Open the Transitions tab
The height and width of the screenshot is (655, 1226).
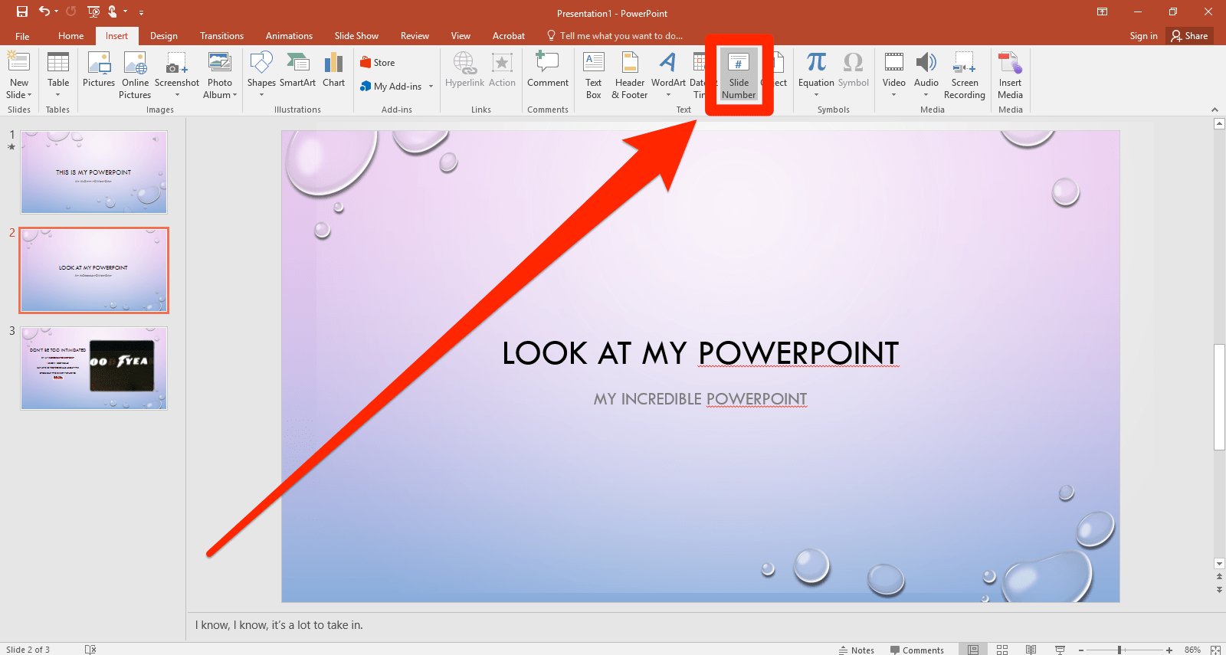coord(221,36)
